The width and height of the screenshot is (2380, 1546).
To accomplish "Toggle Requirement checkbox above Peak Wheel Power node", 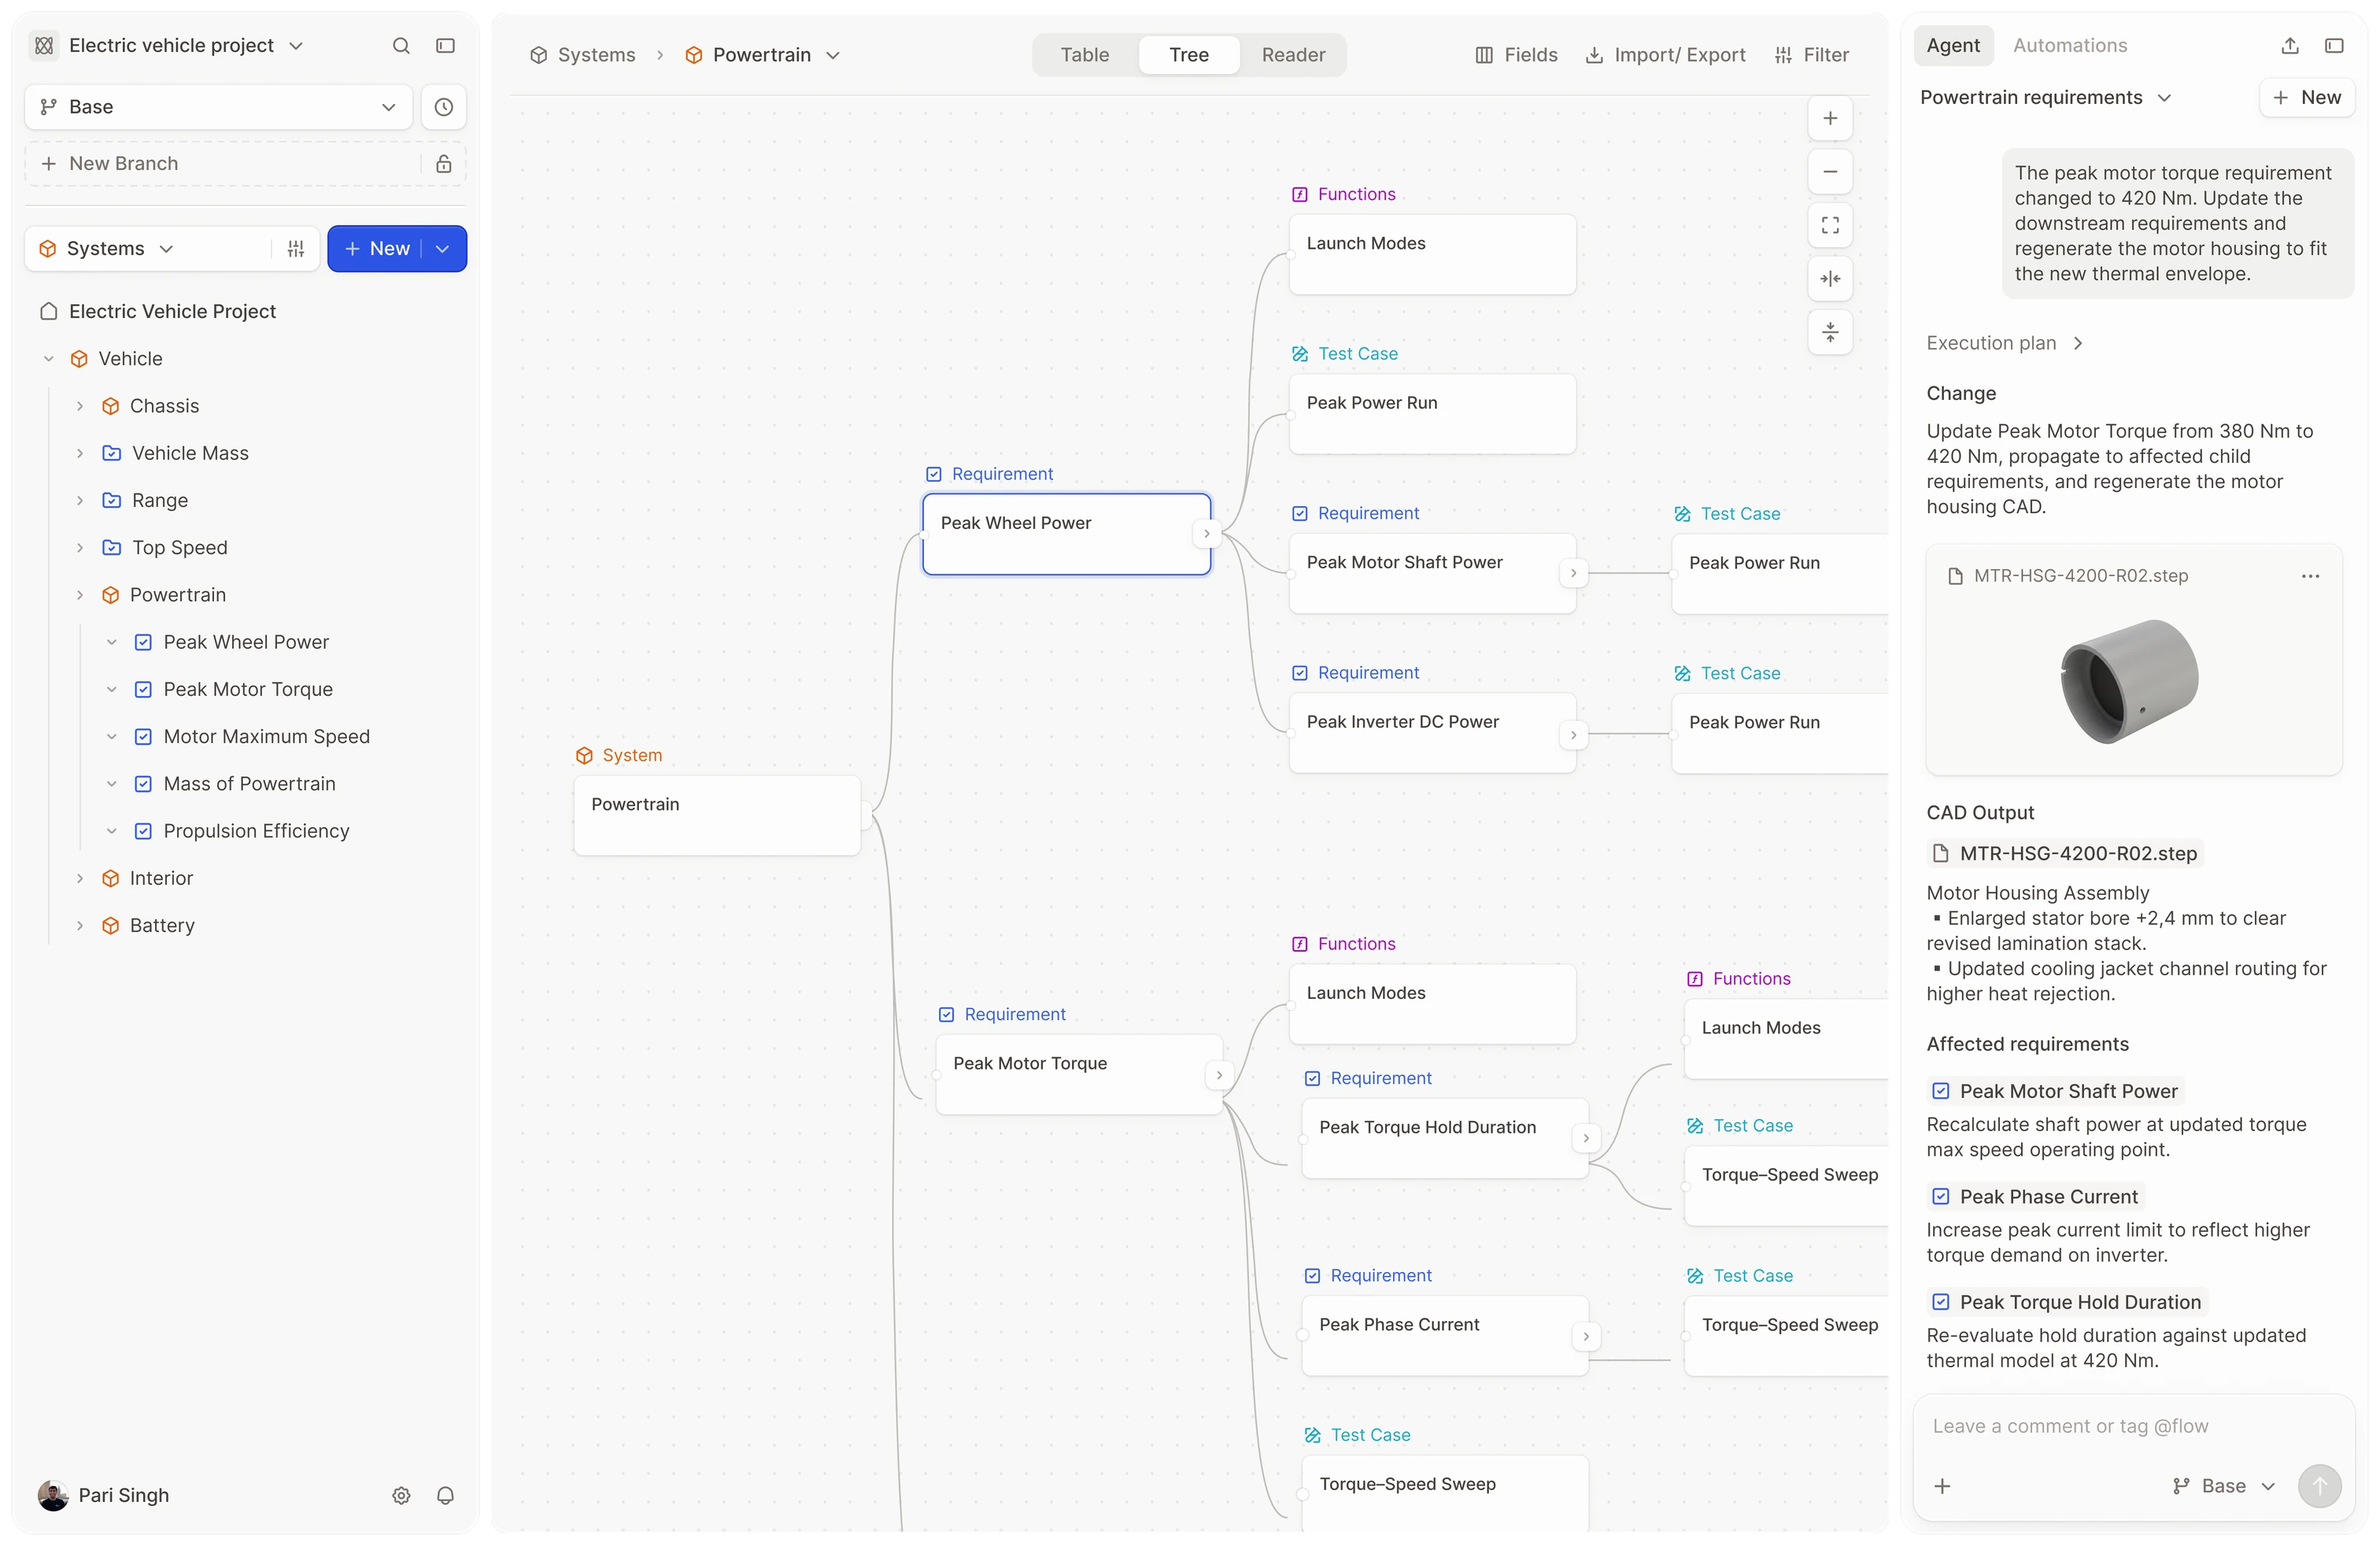I will [x=933, y=475].
